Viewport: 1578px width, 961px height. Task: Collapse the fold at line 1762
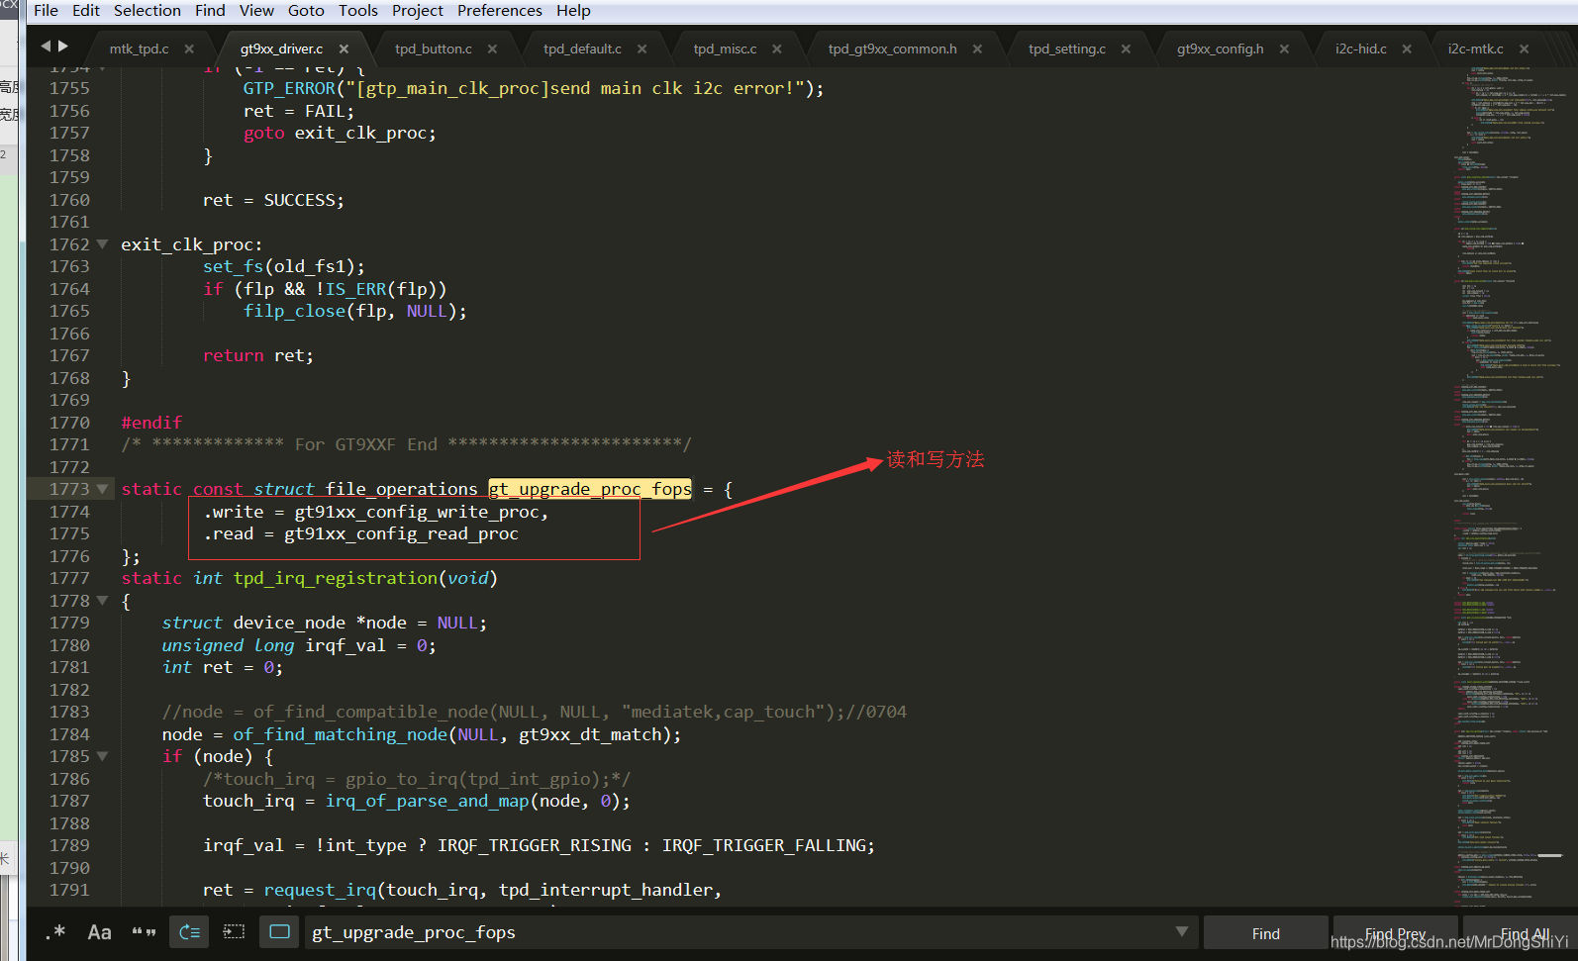[102, 243]
